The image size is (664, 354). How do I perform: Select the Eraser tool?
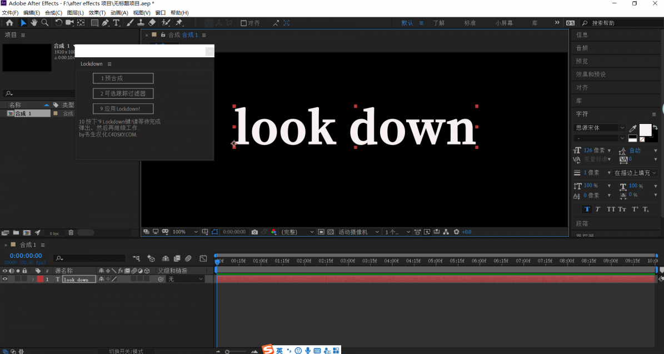(x=152, y=23)
